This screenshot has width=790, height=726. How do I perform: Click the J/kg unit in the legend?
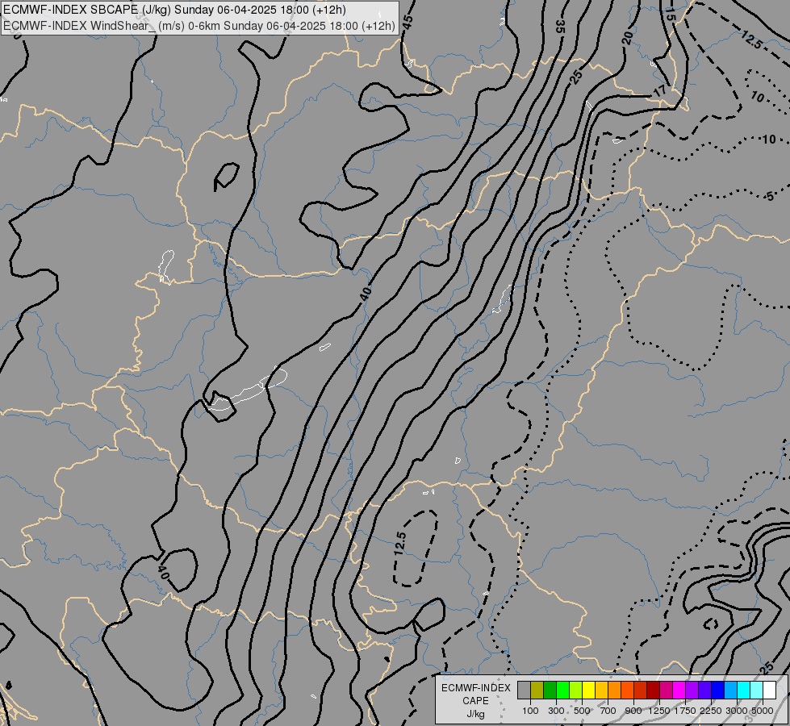[x=475, y=715]
